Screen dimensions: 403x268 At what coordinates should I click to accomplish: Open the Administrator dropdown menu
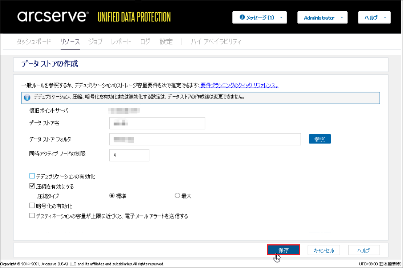(322, 17)
